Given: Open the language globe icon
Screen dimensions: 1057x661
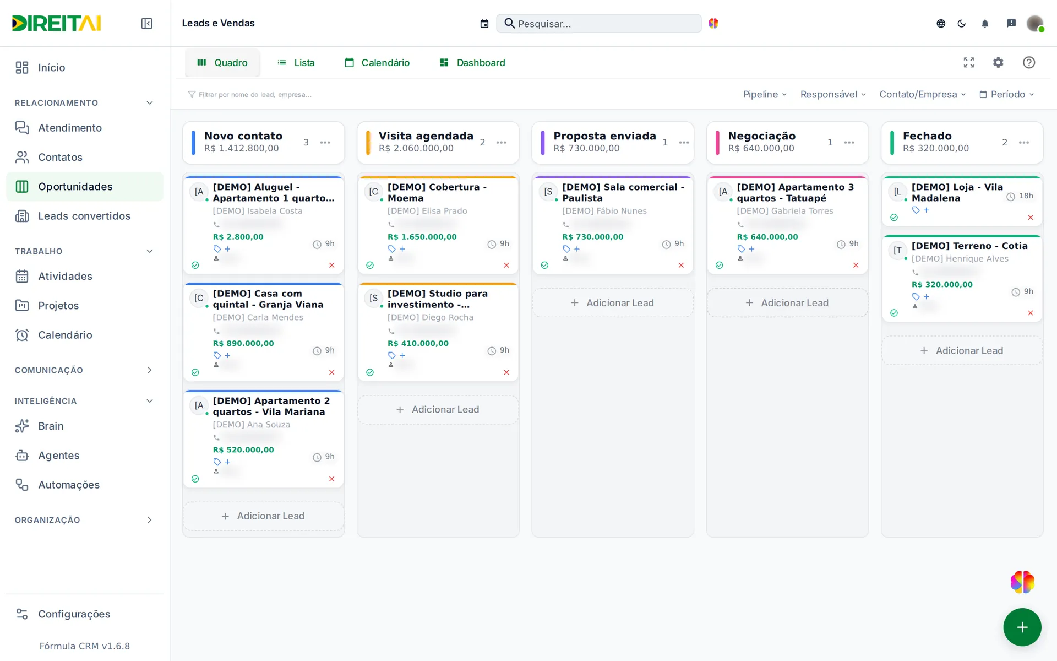Looking at the screenshot, I should [x=941, y=24].
